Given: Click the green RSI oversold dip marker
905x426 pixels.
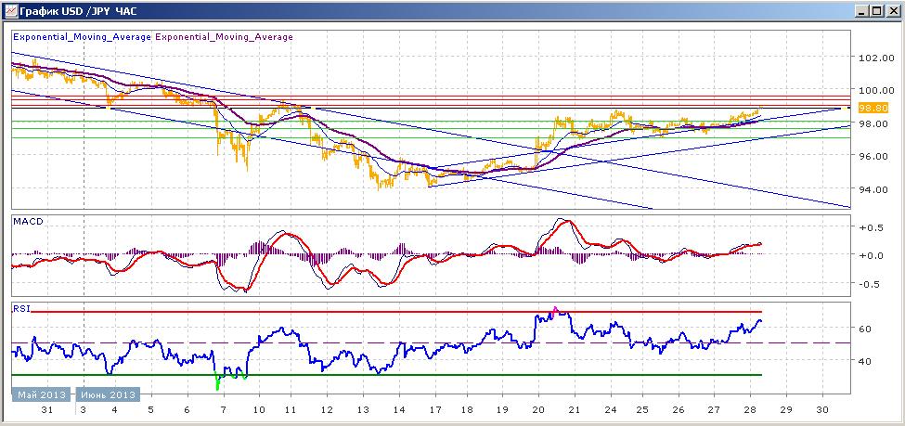Looking at the screenshot, I should tap(218, 381).
